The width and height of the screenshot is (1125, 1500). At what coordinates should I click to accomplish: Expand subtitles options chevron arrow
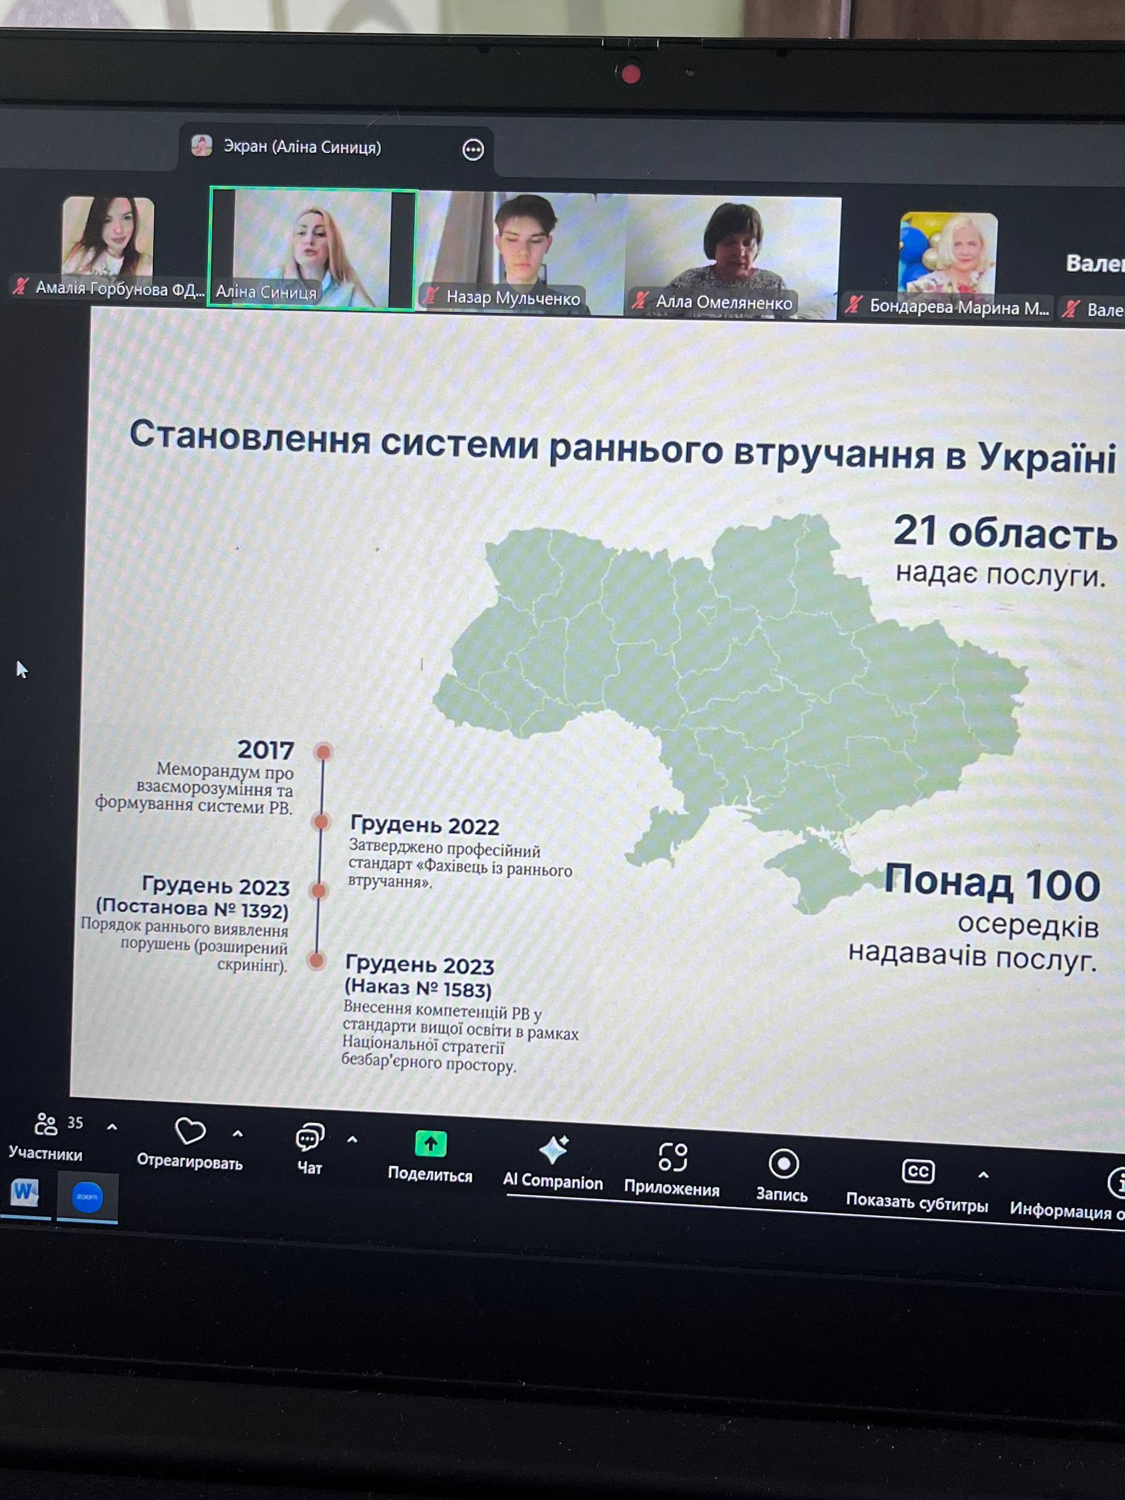point(983,1174)
